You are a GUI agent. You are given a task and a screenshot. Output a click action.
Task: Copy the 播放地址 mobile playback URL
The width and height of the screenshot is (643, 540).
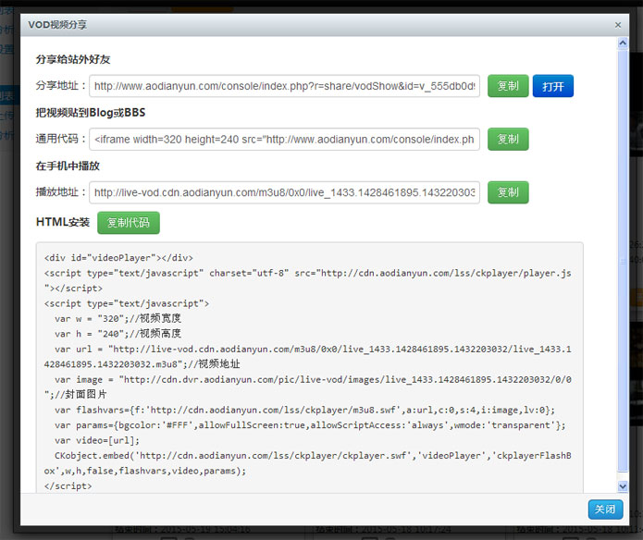(x=508, y=192)
